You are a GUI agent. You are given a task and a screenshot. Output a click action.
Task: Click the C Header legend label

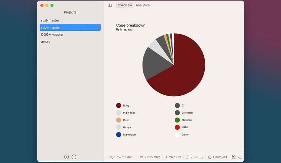(x=188, y=113)
